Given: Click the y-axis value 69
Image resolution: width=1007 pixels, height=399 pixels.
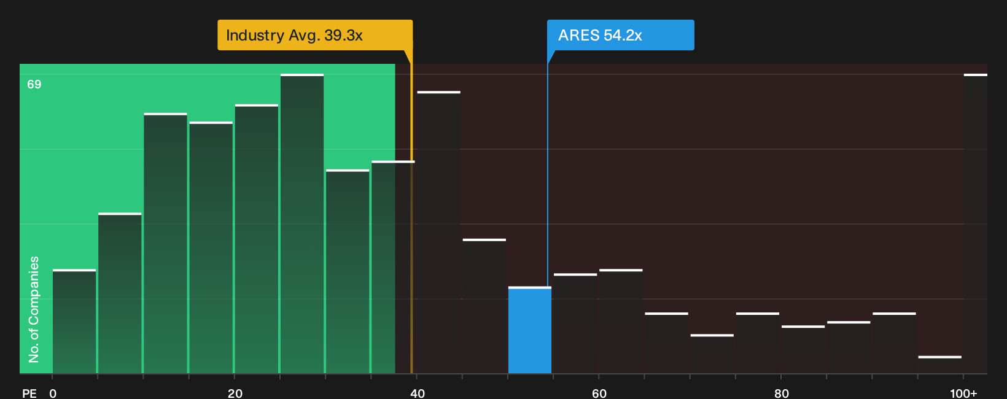Looking at the screenshot, I should point(34,84).
